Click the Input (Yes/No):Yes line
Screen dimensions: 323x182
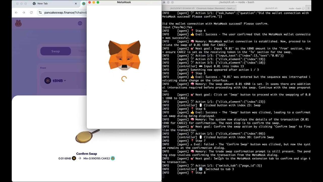click(x=177, y=27)
